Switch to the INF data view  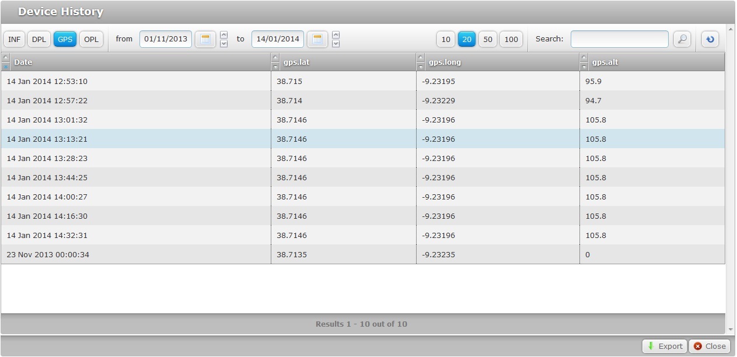(13, 39)
